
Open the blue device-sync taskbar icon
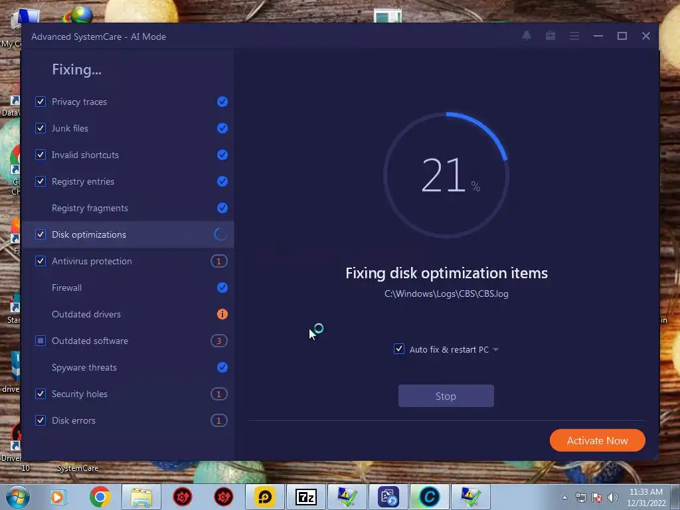[388, 497]
